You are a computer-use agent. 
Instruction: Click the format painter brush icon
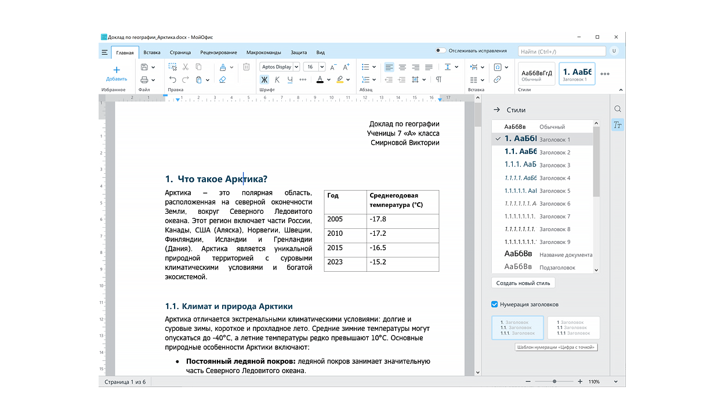point(223,67)
